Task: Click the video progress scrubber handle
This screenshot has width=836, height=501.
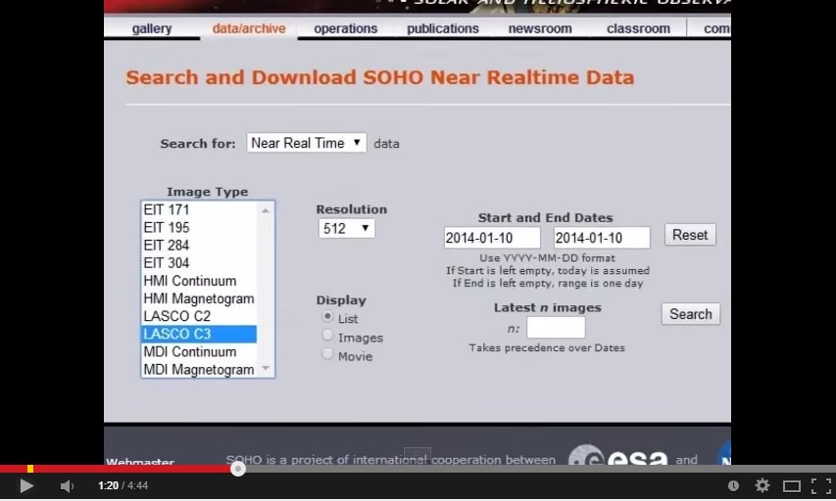Action: (x=238, y=469)
